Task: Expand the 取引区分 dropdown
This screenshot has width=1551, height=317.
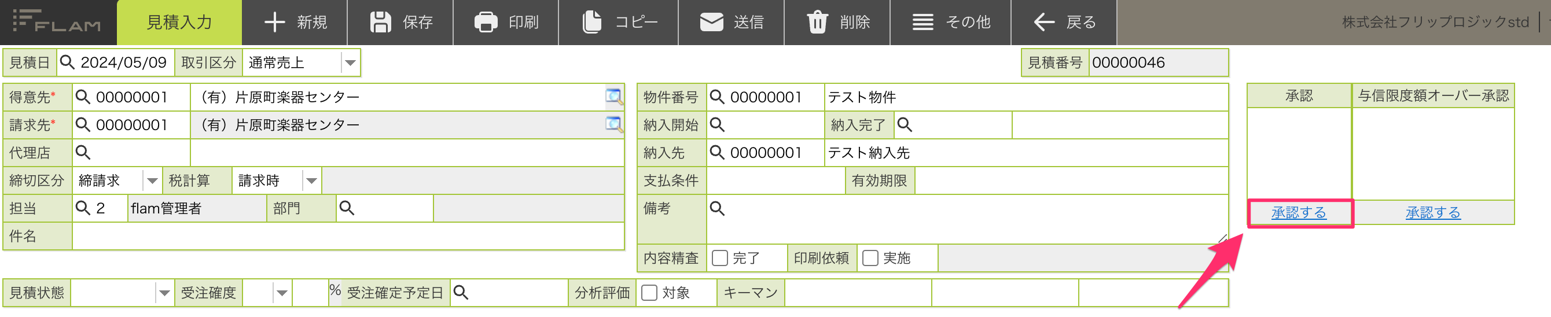Action: (x=350, y=62)
